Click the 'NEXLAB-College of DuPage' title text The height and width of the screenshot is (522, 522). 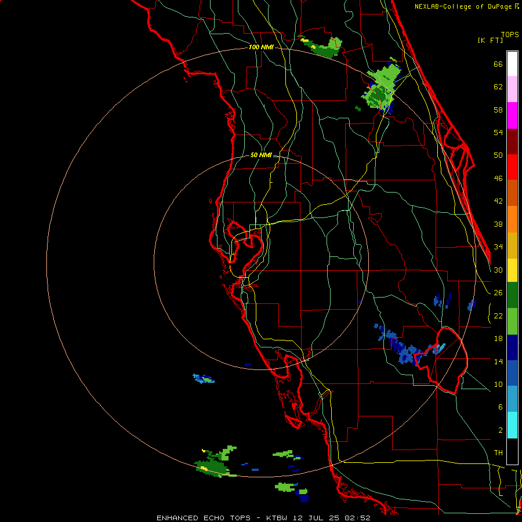click(x=463, y=6)
